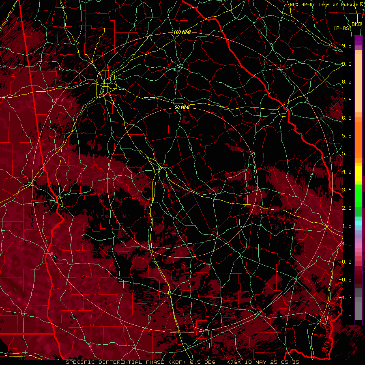The image size is (365, 365).
Task: Click the -1.3 scale value label
Action: [345, 298]
